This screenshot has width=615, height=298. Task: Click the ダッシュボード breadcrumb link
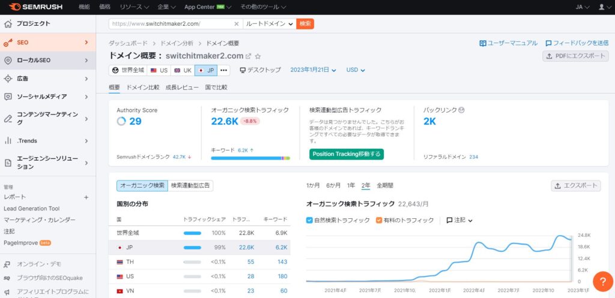(x=129, y=43)
